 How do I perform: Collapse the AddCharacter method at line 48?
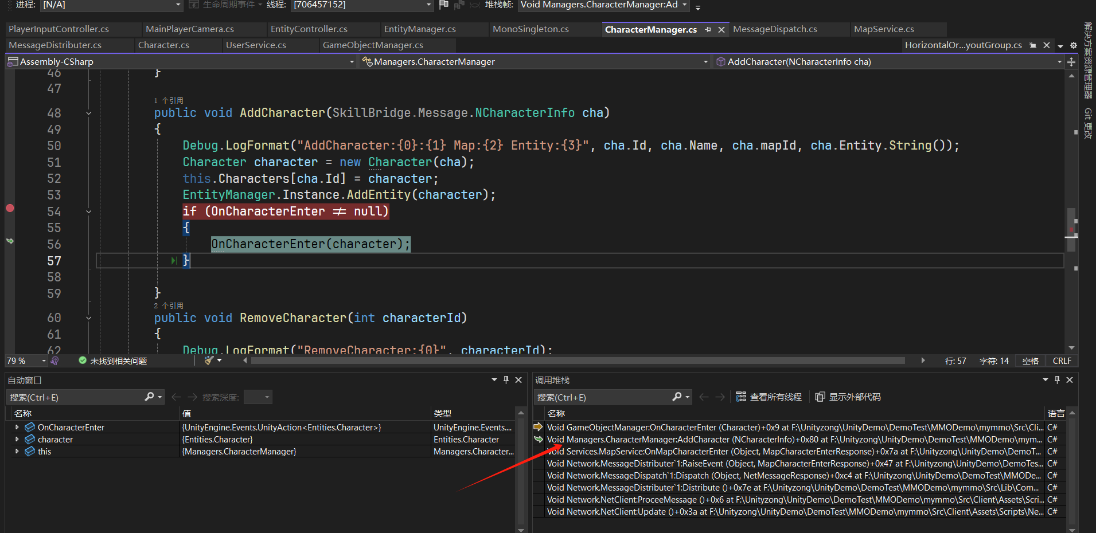pos(89,113)
